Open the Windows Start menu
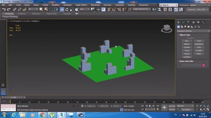This screenshot has height=118, width=211. tap(4, 115)
